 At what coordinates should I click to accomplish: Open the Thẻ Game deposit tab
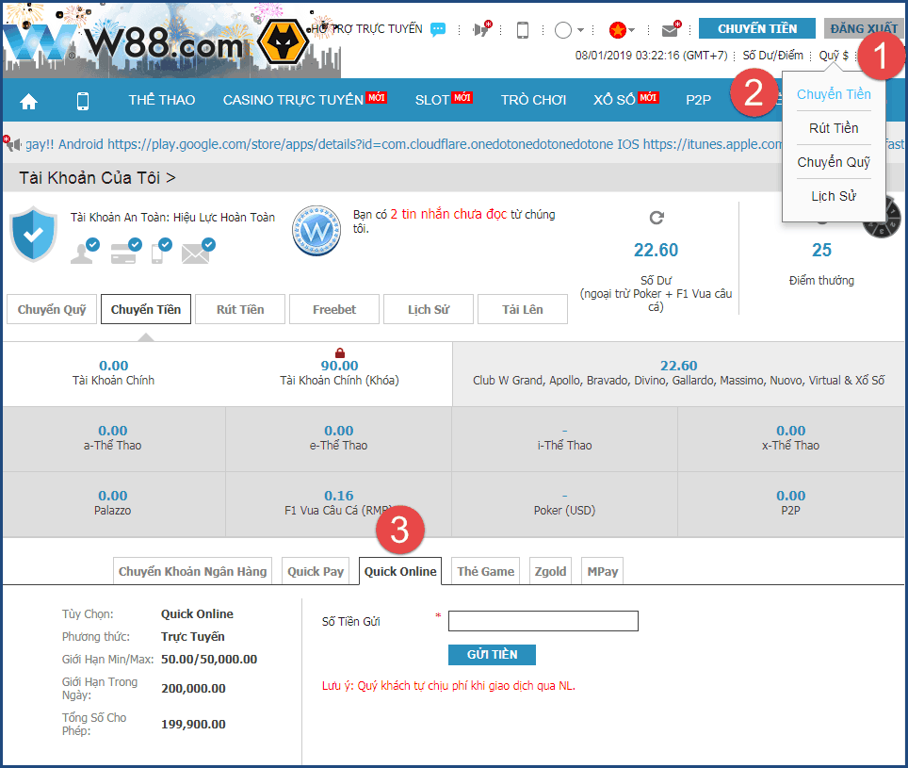coord(485,572)
